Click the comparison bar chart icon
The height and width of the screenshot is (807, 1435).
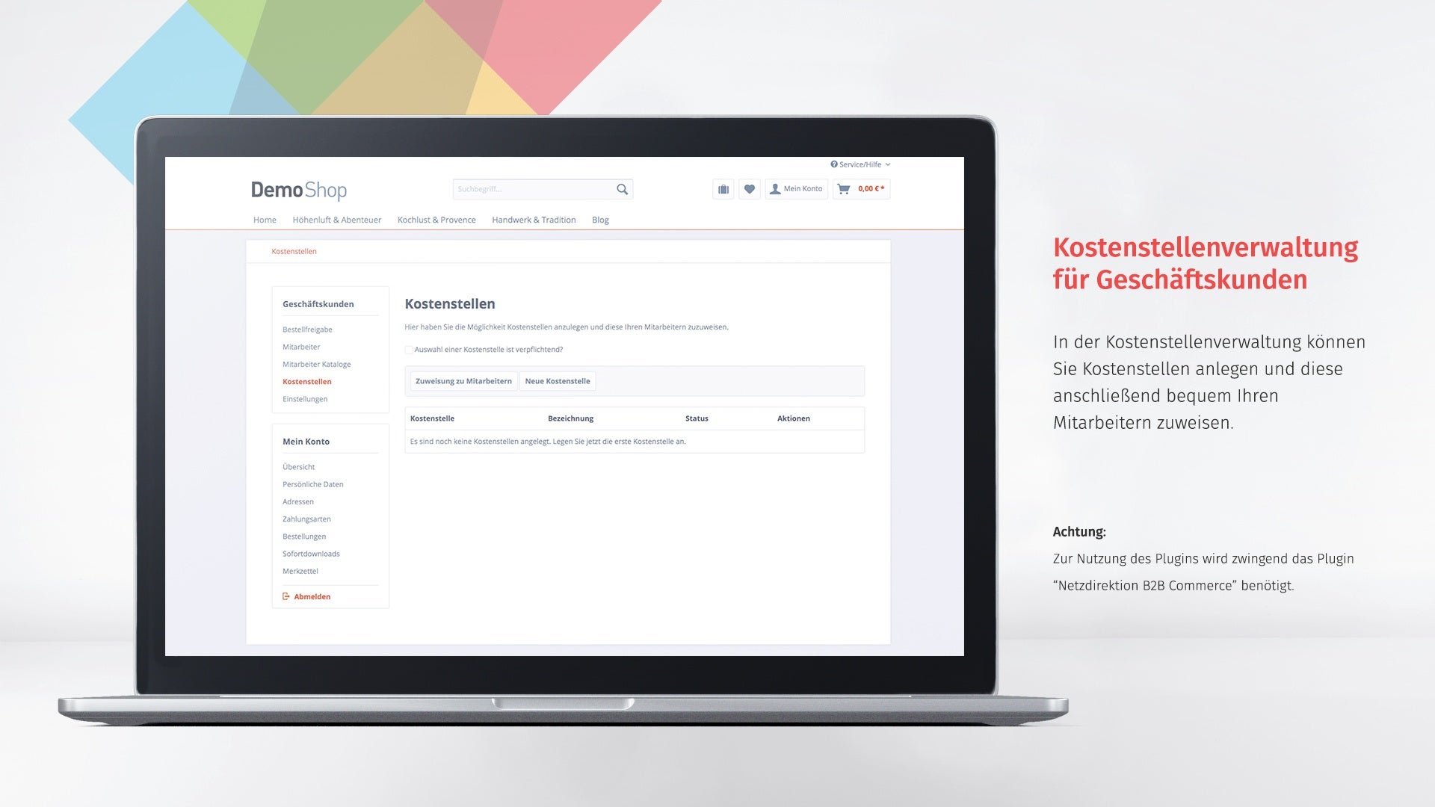[723, 189]
